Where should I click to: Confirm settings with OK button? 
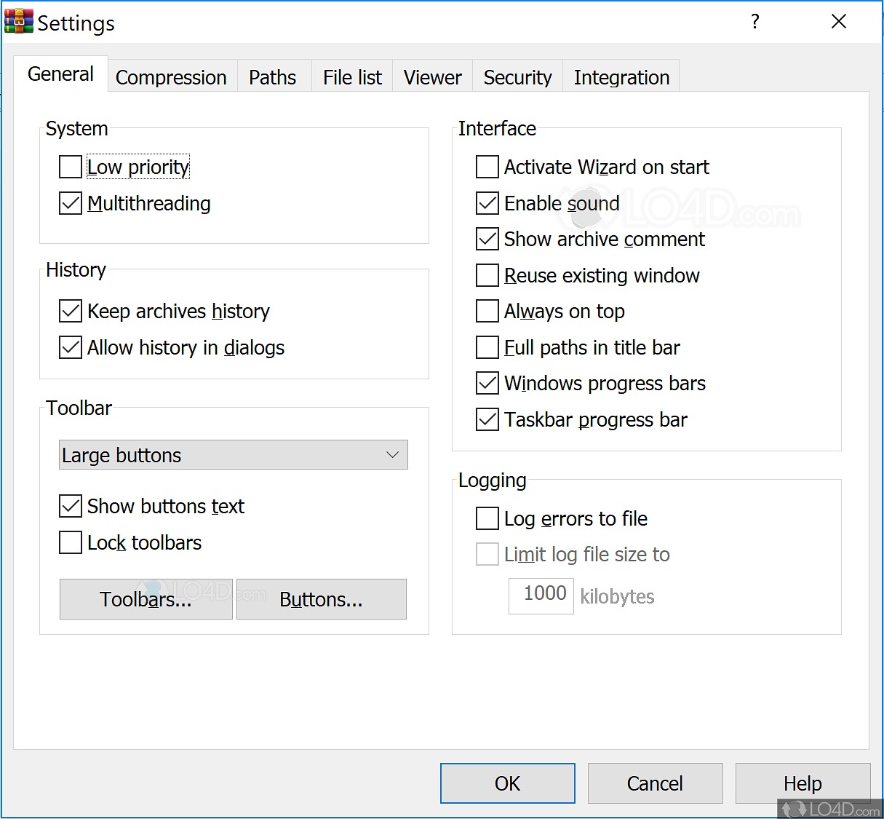tap(507, 783)
